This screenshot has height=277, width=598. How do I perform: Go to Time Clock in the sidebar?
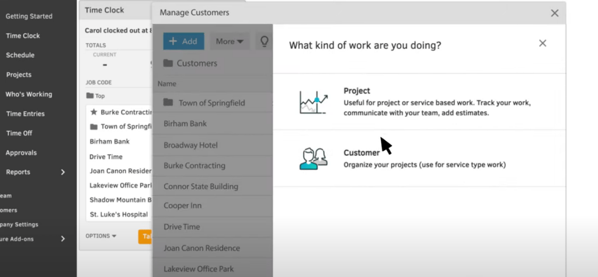coord(23,36)
